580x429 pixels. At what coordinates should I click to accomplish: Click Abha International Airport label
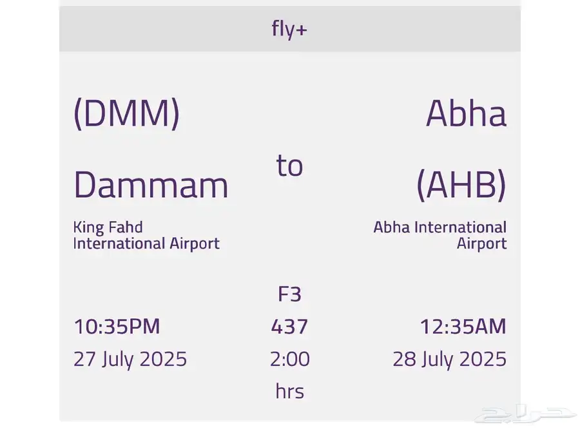point(440,236)
